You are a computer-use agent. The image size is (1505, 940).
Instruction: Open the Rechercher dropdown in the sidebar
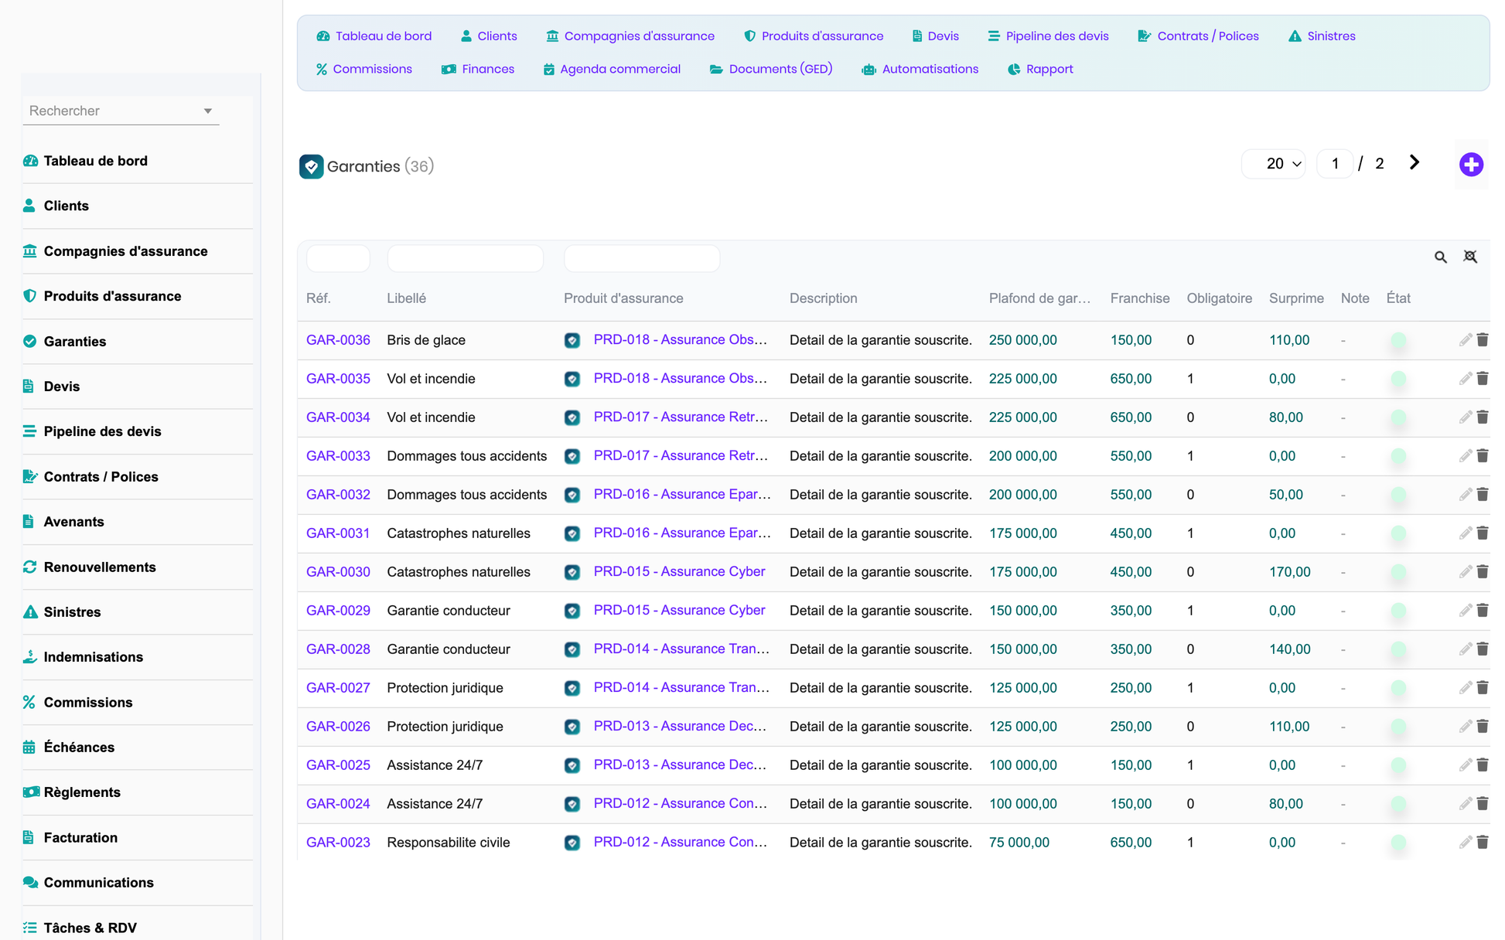[121, 111]
